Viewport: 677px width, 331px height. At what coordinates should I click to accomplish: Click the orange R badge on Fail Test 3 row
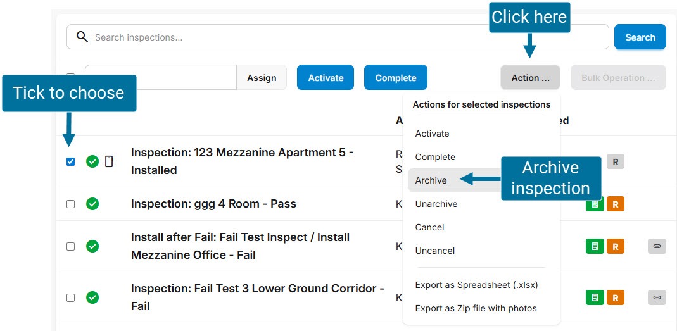[615, 297]
